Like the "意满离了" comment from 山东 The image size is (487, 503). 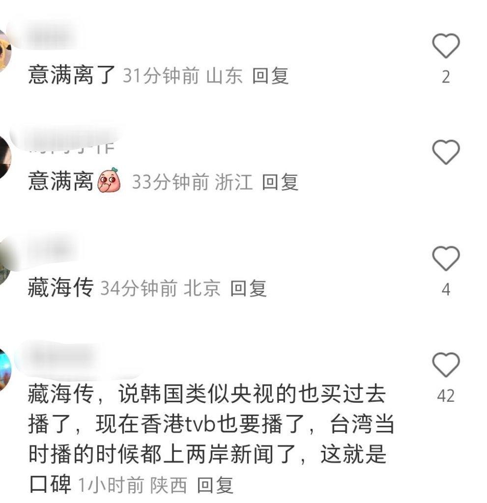click(x=446, y=46)
